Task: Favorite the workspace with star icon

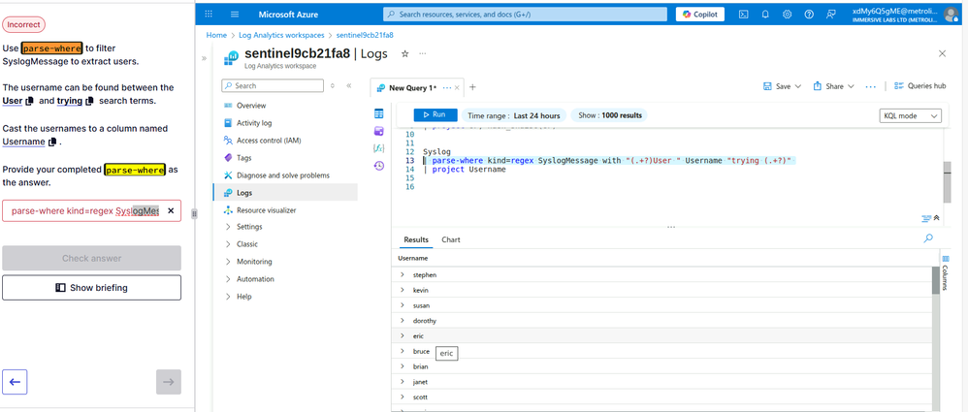Action: tap(404, 53)
